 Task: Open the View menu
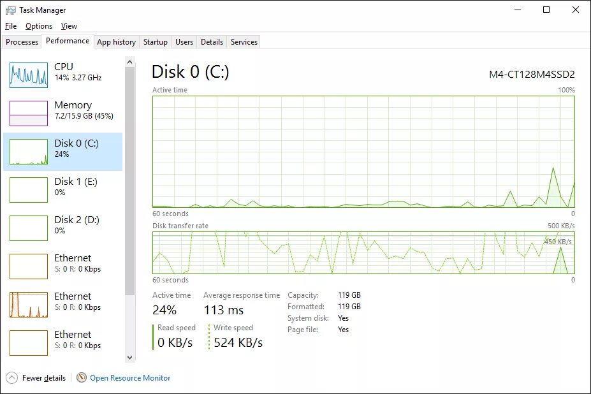pos(69,26)
